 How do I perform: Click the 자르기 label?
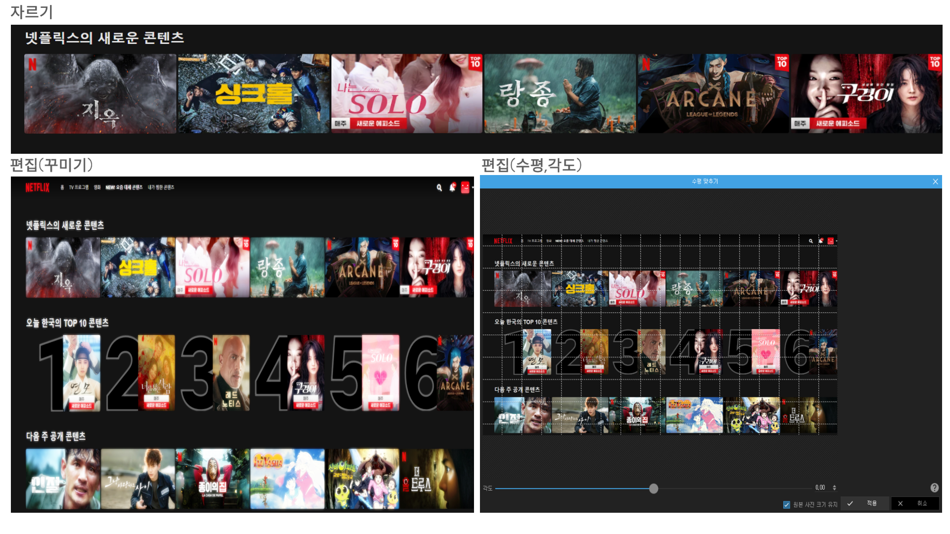(x=32, y=11)
